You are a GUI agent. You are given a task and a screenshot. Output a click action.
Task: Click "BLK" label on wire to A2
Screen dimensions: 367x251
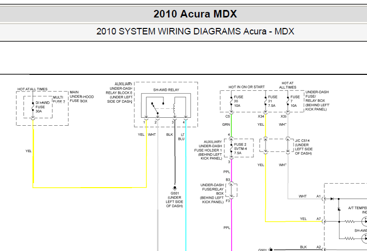[303, 247]
